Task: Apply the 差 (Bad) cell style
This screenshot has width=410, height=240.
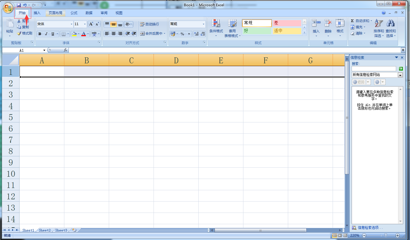Action: (287, 23)
